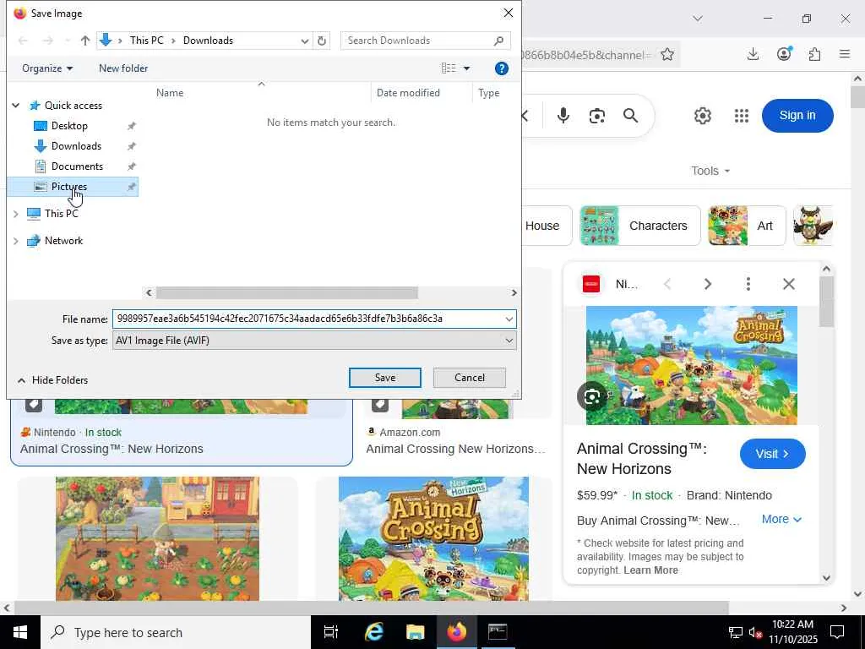Bookmark this page star icon

[x=667, y=55]
